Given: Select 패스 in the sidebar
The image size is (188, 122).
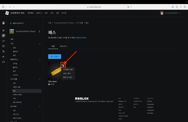Looking at the screenshot, I should tap(27, 91).
